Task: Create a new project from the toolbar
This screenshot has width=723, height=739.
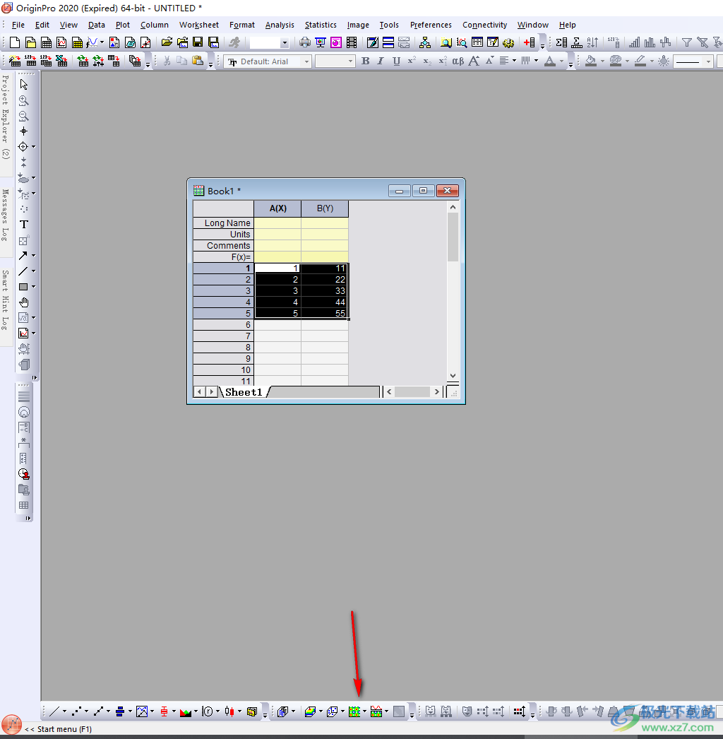Action: click(x=15, y=42)
